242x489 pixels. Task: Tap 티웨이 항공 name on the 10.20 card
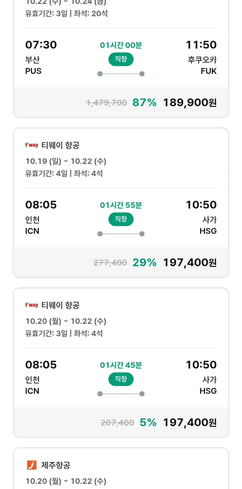point(60,305)
